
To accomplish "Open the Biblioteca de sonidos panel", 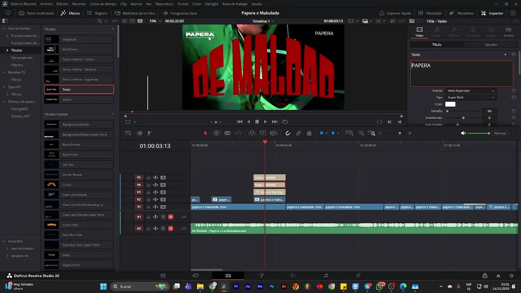I will click(135, 13).
